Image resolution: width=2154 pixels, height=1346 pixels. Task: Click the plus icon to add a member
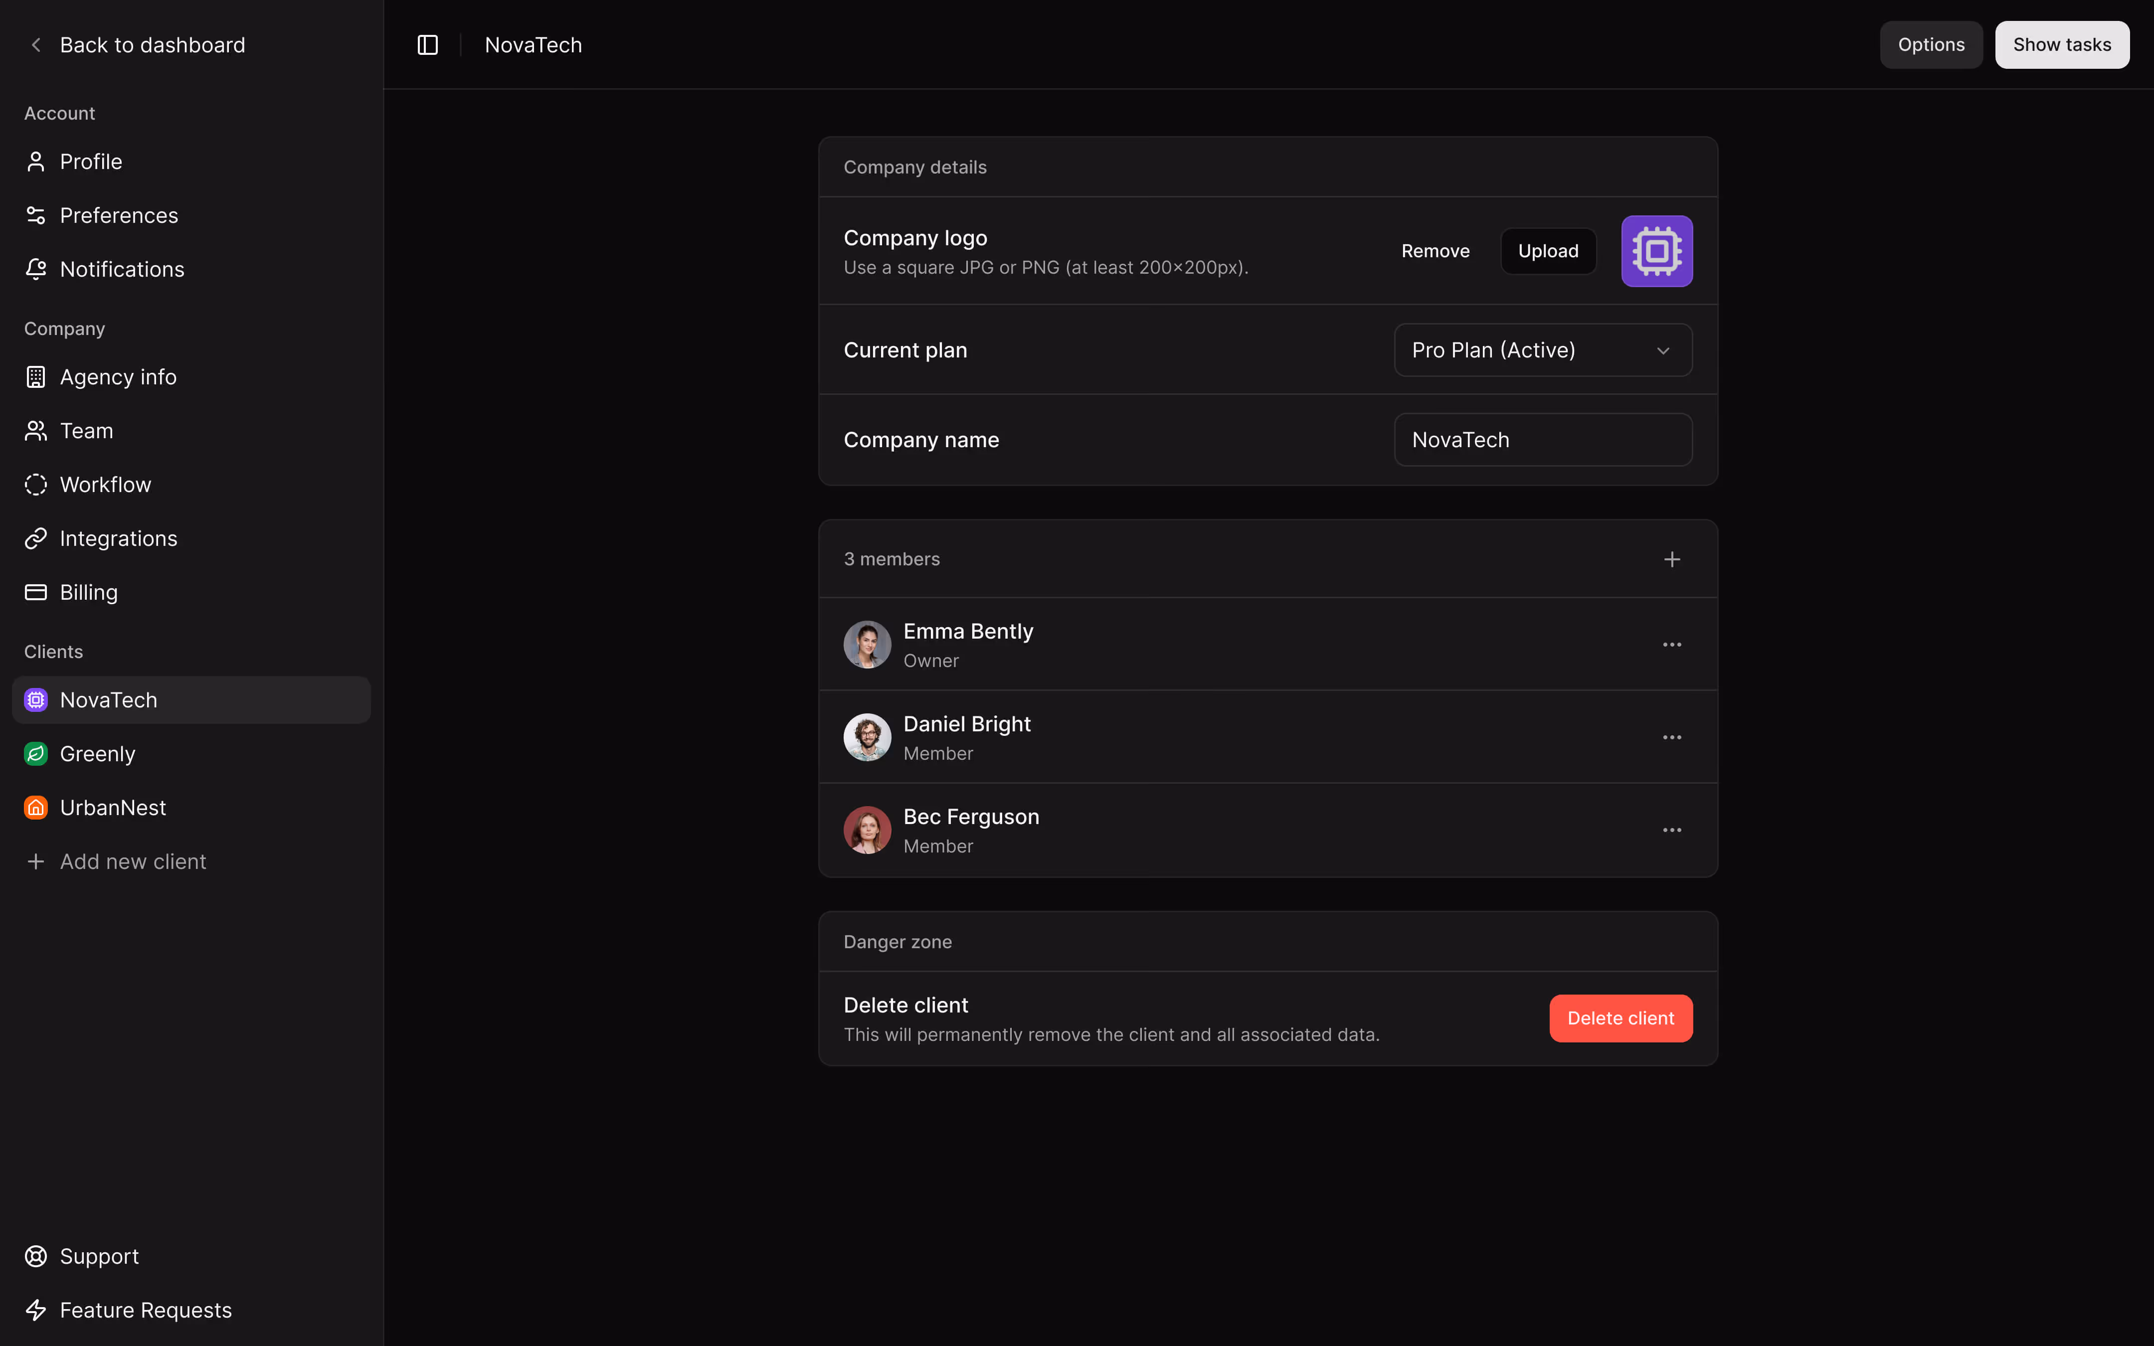pos(1672,559)
